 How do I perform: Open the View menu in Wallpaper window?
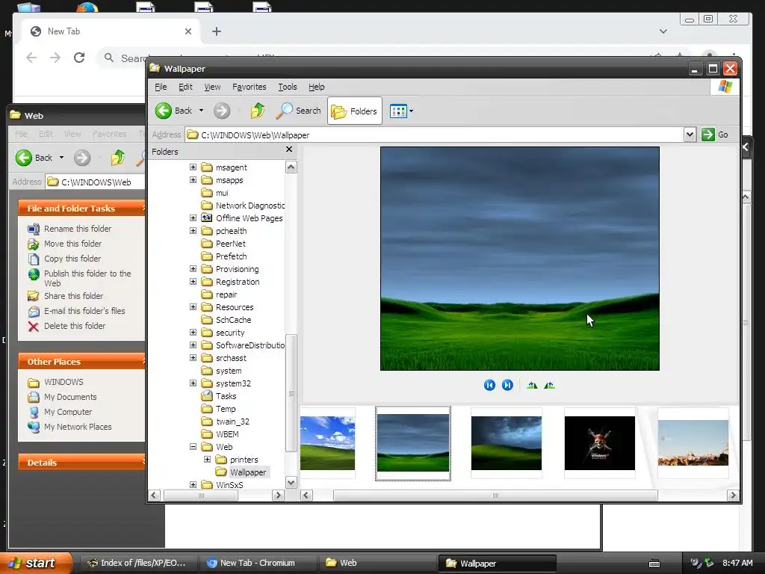coord(212,87)
